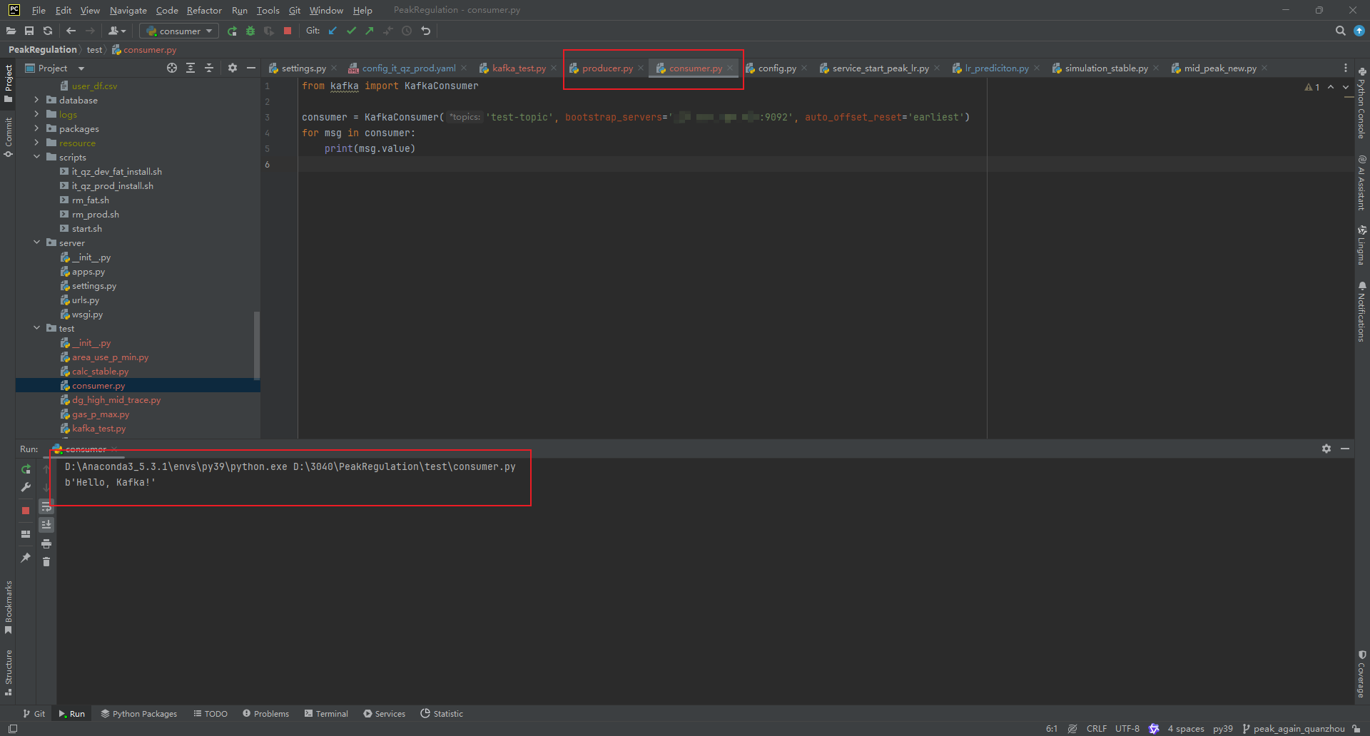This screenshot has height=736, width=1370.
Task: Open Project panel gear options
Action: tap(232, 68)
